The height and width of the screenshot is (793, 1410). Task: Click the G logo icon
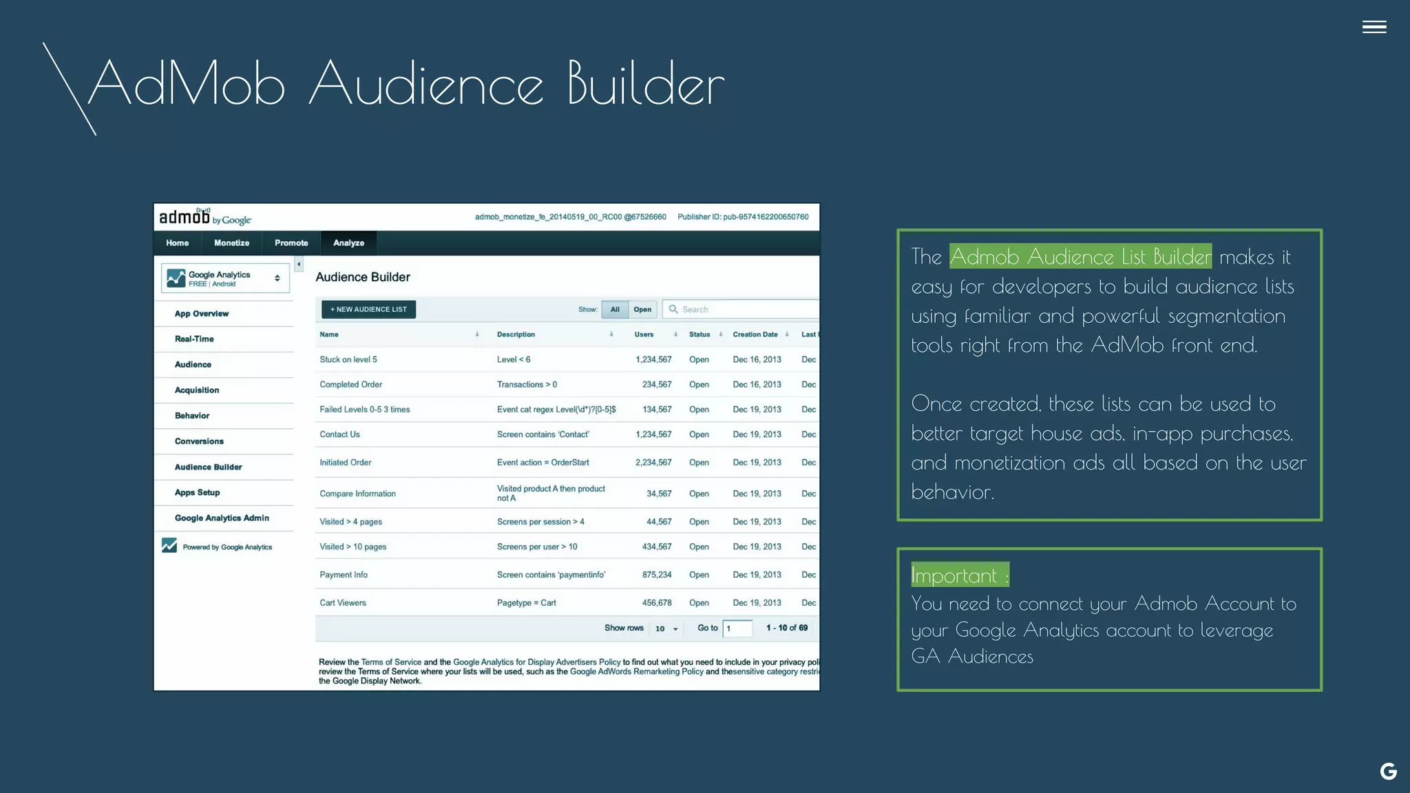[1388, 771]
